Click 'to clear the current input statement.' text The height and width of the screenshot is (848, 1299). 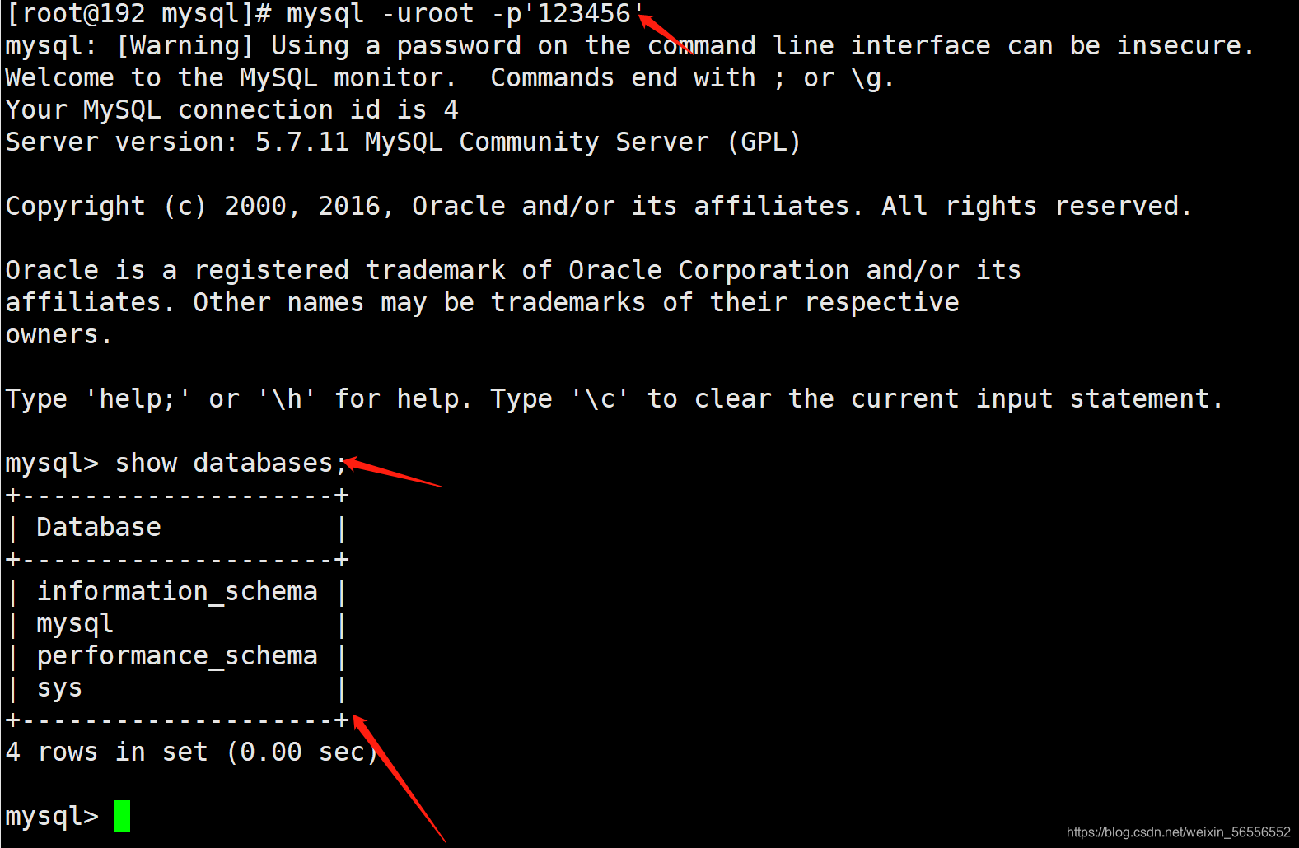click(935, 399)
